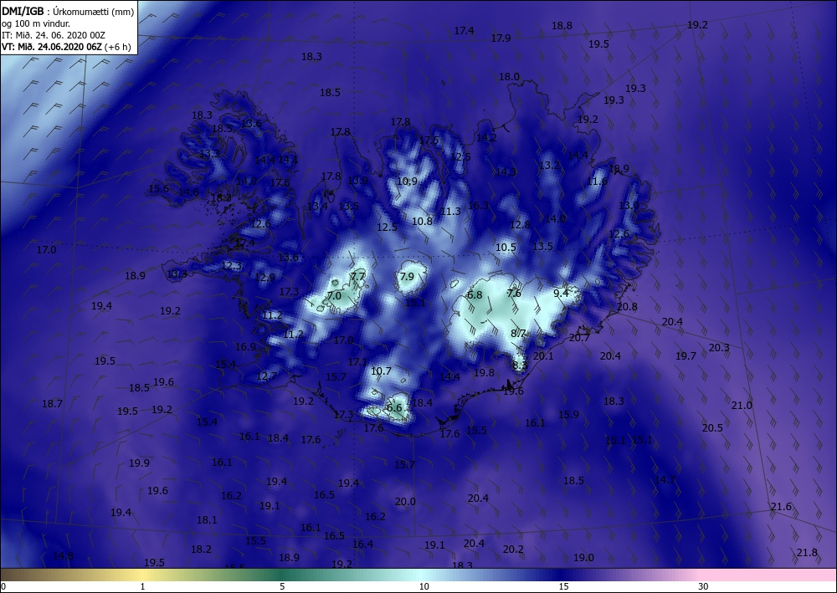Click the 8.3 value on the map
The width and height of the screenshot is (837, 593).
[x=520, y=366]
